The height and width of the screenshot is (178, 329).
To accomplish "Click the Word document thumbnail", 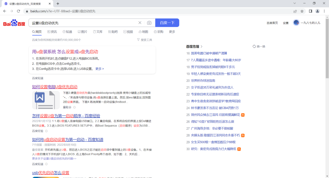I will (x=46, y=100).
